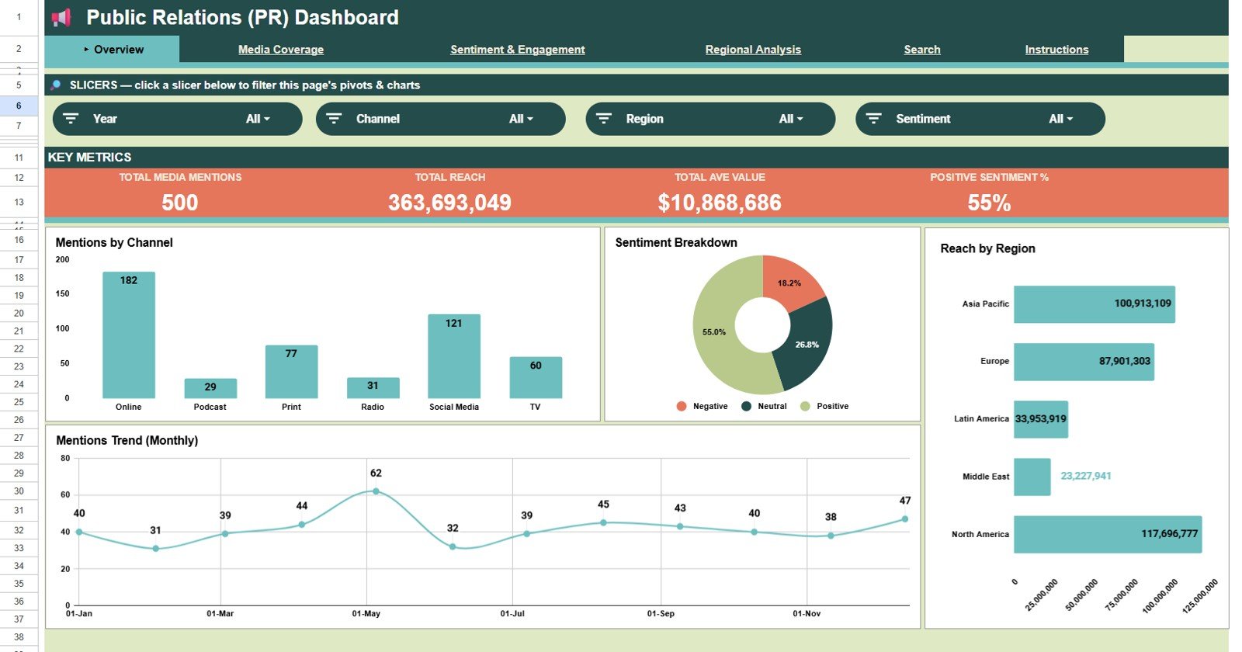Go to the Media Coverage tab
Screen dimensions: 1242x652
[x=281, y=50]
